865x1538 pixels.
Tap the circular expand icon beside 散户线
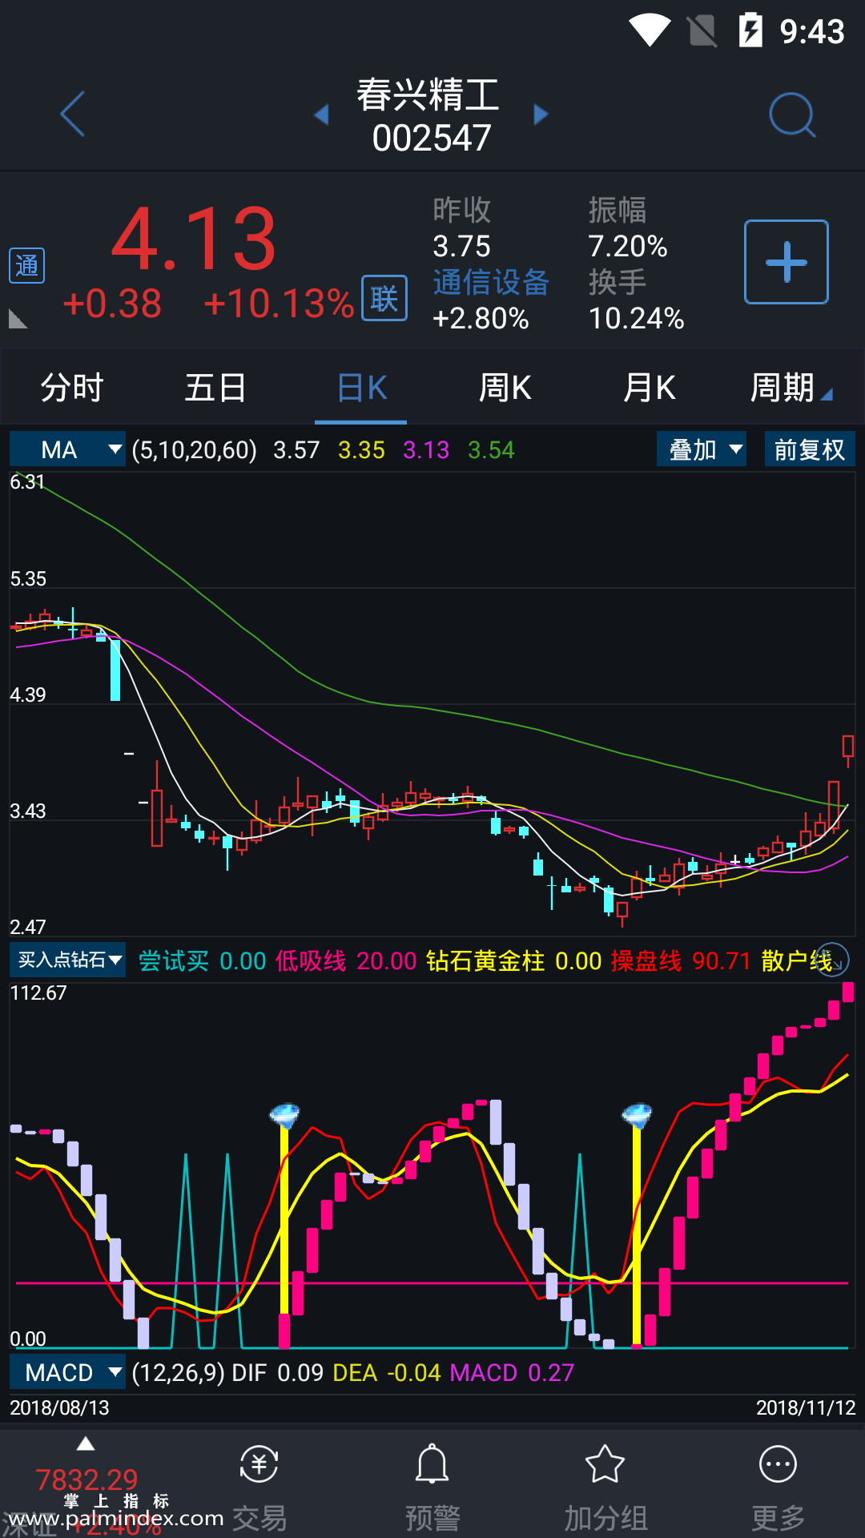pyautogui.click(x=831, y=960)
